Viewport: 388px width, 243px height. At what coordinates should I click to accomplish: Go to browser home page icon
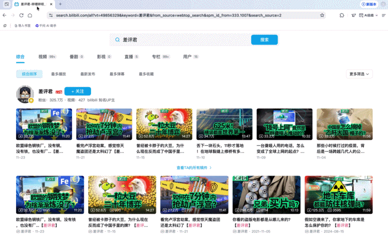pyautogui.click(x=30, y=15)
